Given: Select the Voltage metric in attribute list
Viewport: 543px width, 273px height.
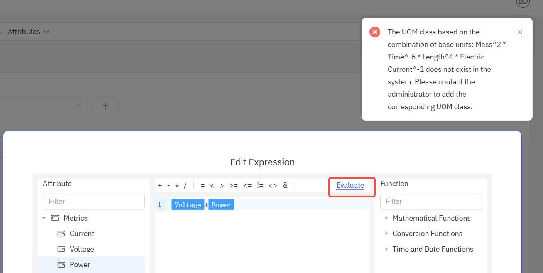Looking at the screenshot, I should coord(82,249).
